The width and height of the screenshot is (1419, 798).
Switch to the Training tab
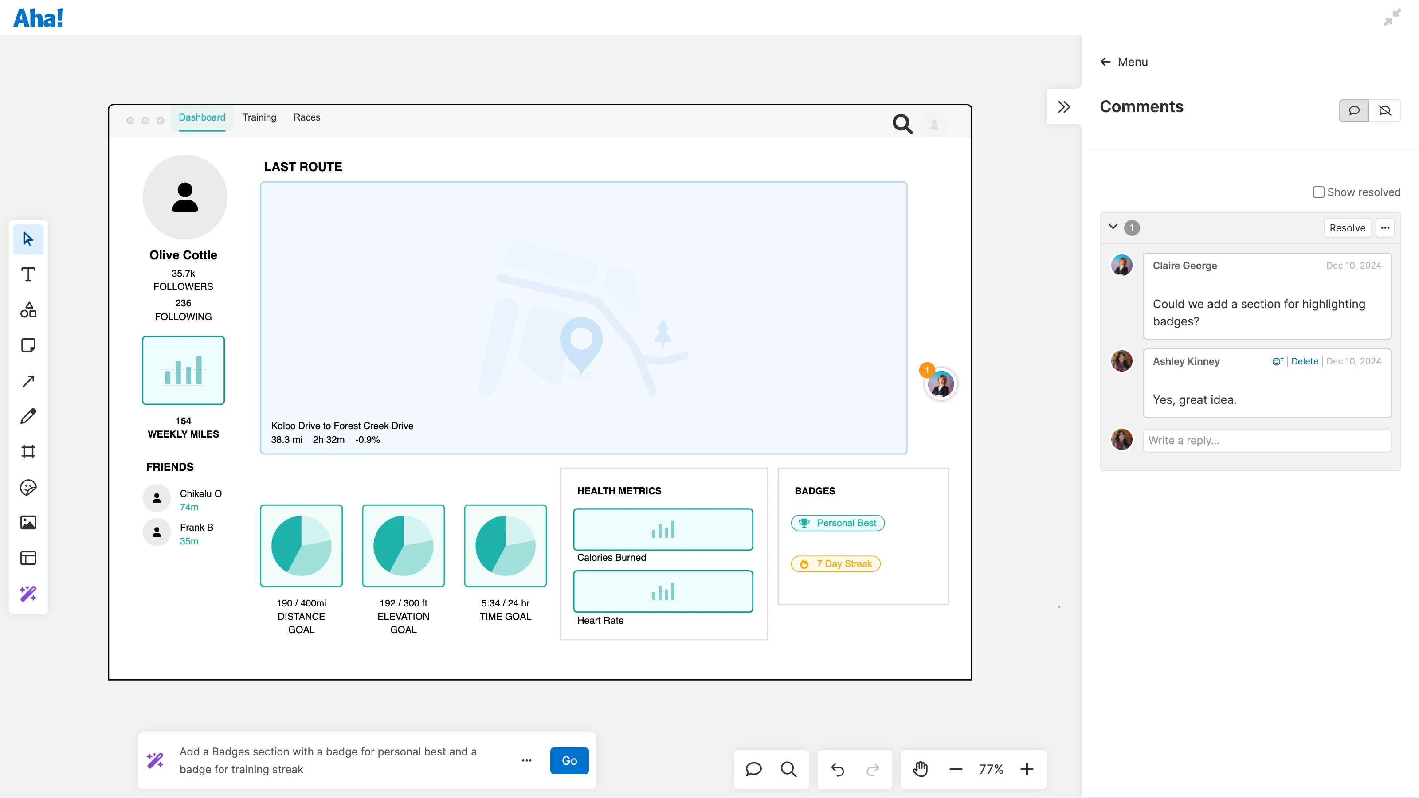tap(259, 117)
